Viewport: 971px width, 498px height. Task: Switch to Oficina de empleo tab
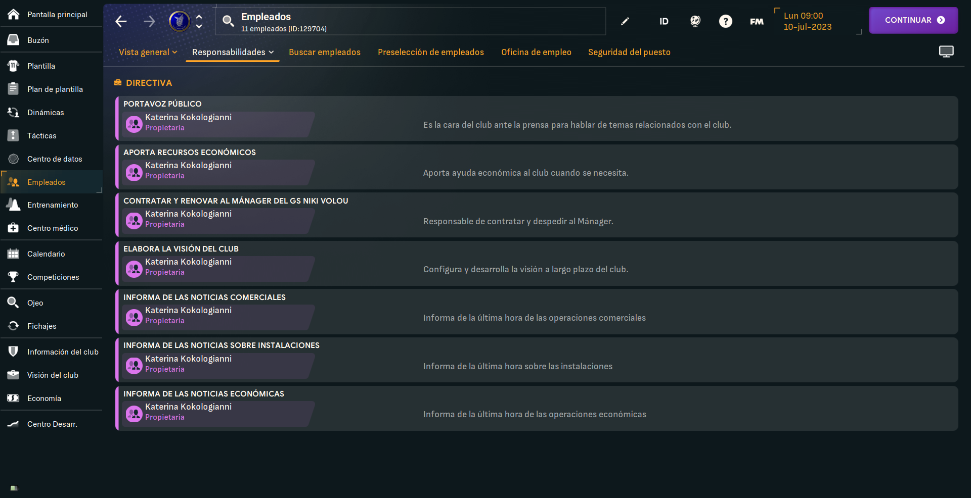[x=536, y=52]
